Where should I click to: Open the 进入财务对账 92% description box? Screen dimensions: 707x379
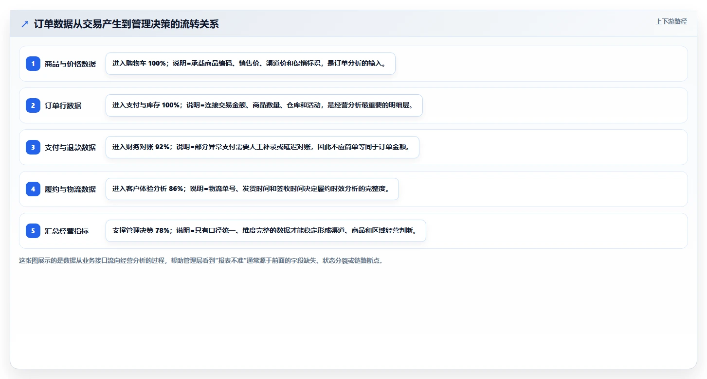coord(262,147)
